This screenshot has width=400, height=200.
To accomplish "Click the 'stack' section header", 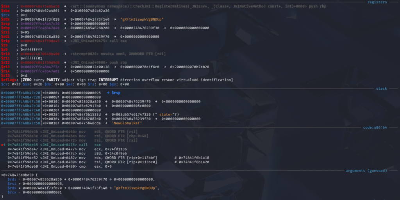I will click(381, 88).
